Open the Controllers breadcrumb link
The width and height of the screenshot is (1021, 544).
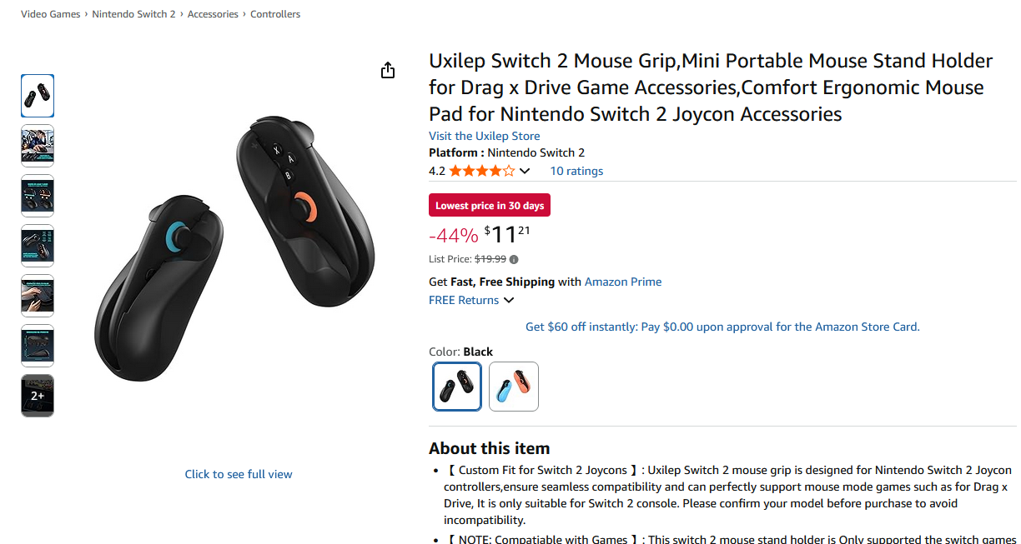click(275, 14)
